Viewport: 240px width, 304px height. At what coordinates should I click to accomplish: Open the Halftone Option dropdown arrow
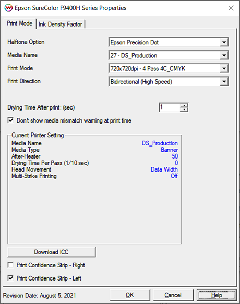tap(224, 42)
